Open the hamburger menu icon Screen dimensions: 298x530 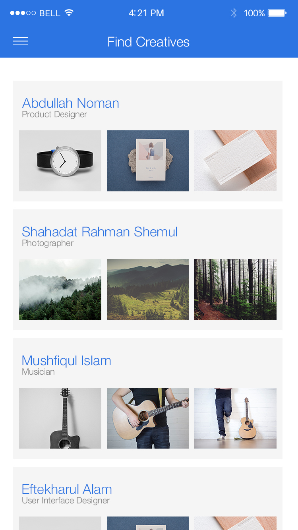click(x=21, y=41)
